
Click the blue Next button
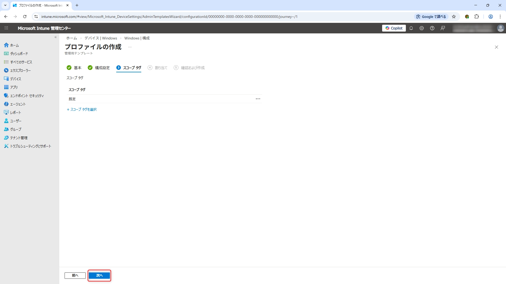pyautogui.click(x=99, y=275)
